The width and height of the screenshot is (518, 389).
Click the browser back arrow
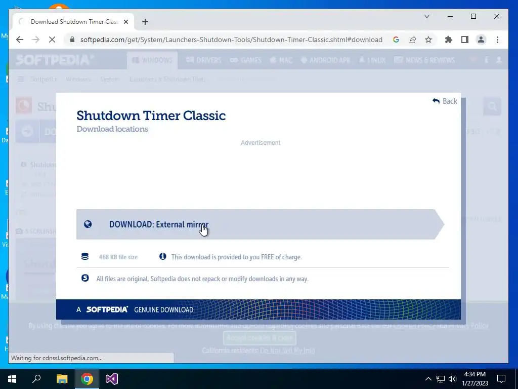point(20,40)
